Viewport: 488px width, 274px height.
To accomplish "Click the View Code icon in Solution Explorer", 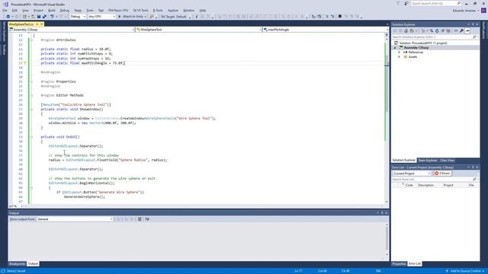I will pyautogui.click(x=456, y=30).
